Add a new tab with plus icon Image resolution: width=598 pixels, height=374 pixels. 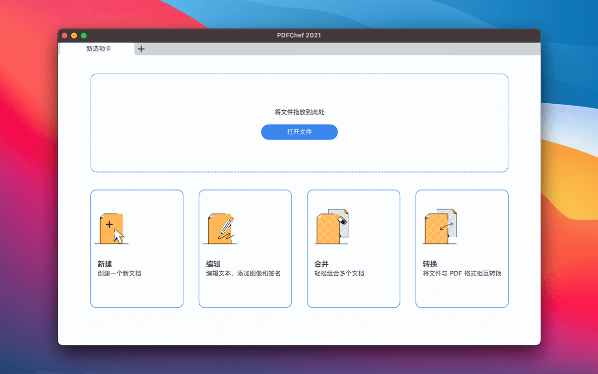pos(141,49)
